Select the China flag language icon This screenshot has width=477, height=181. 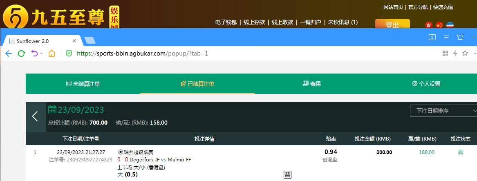439,25
